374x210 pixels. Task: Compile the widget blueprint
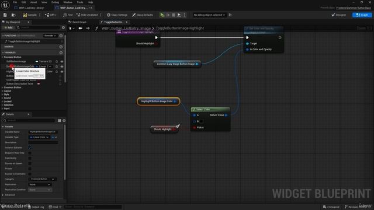30,15
